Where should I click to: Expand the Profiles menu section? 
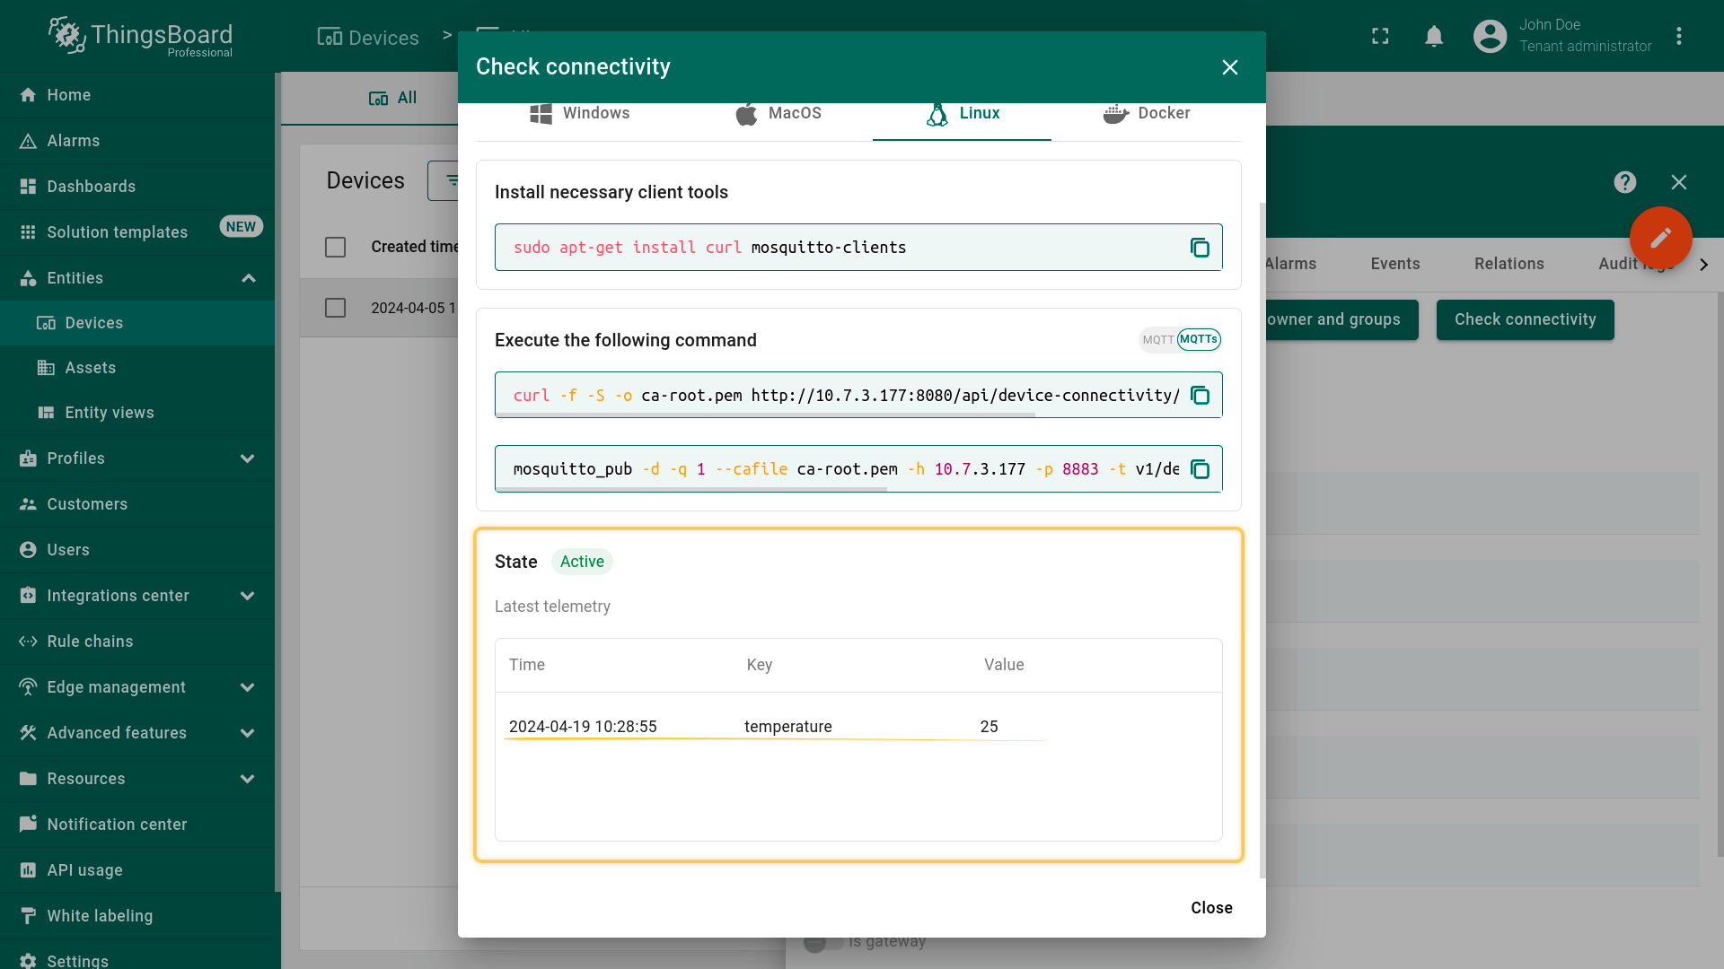248,458
